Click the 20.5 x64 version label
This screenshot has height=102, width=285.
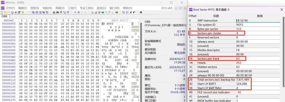(166, 8)
